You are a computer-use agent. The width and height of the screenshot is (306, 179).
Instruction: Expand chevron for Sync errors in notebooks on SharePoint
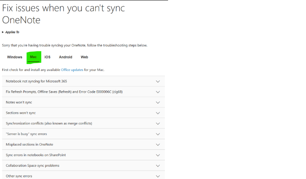click(x=158, y=155)
